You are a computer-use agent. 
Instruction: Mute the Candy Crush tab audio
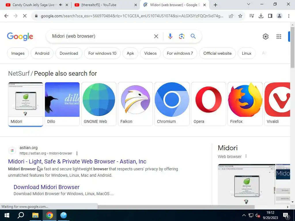(x=60, y=5)
